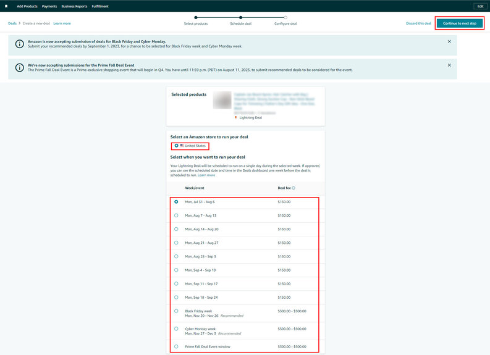
Task: Choose the Cyber Monday week option
Action: (x=176, y=329)
